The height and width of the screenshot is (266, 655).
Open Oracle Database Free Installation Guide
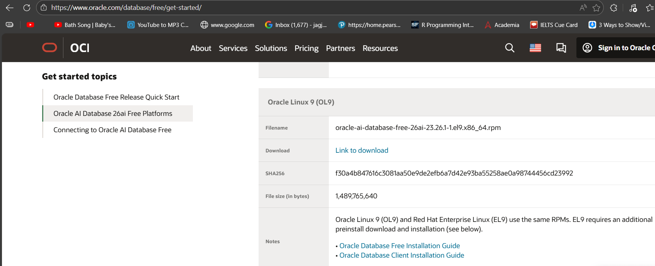[x=399, y=246]
